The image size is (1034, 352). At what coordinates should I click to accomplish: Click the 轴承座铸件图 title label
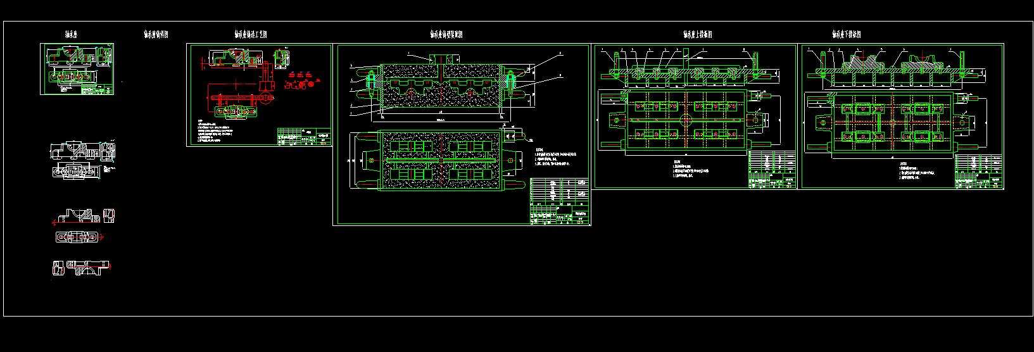[x=156, y=35]
